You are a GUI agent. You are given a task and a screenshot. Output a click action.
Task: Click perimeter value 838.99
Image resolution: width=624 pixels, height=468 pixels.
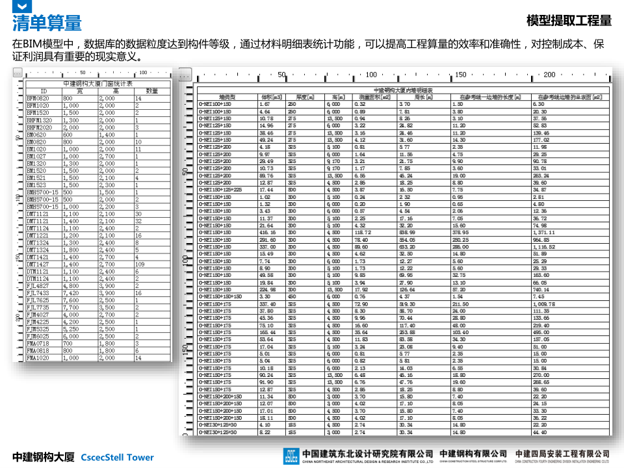coord(408,233)
